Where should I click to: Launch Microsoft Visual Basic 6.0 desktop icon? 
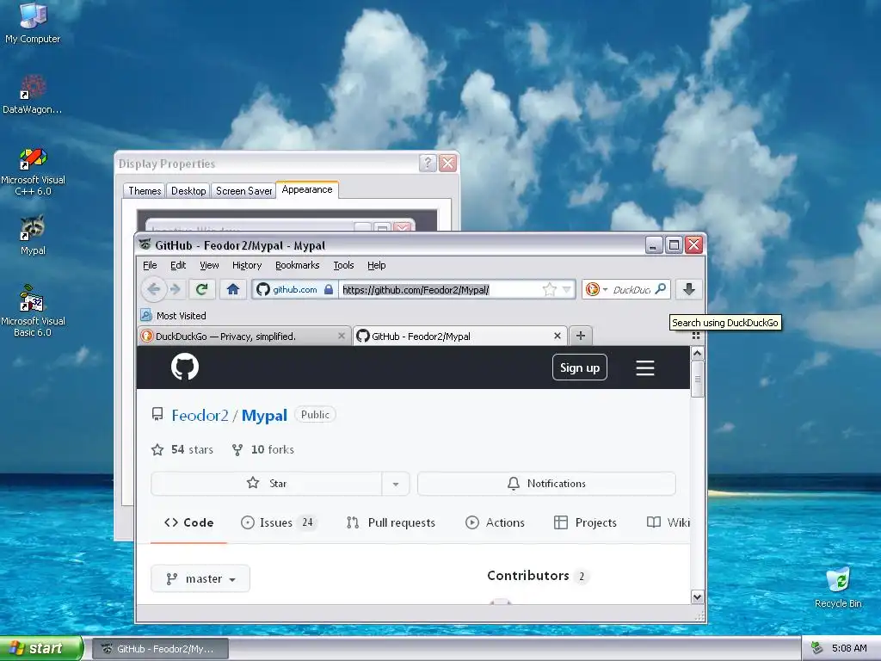[x=33, y=312]
